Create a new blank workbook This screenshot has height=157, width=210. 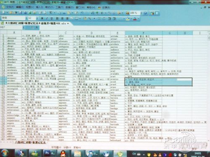(4, 13)
